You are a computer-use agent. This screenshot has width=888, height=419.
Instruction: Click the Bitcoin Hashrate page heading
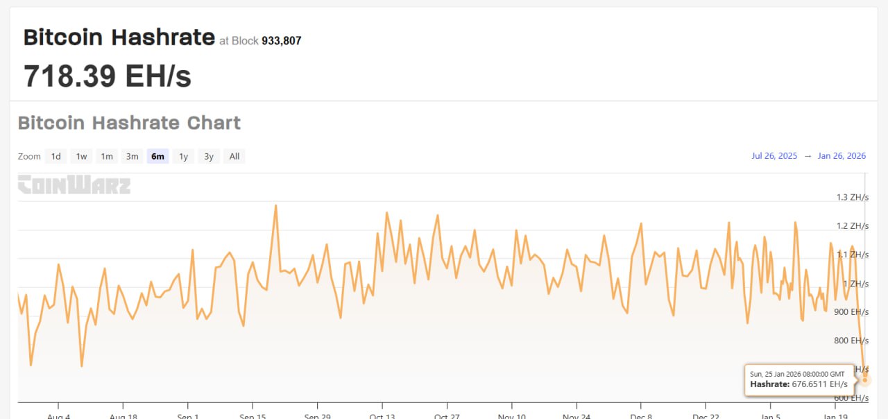pos(119,37)
